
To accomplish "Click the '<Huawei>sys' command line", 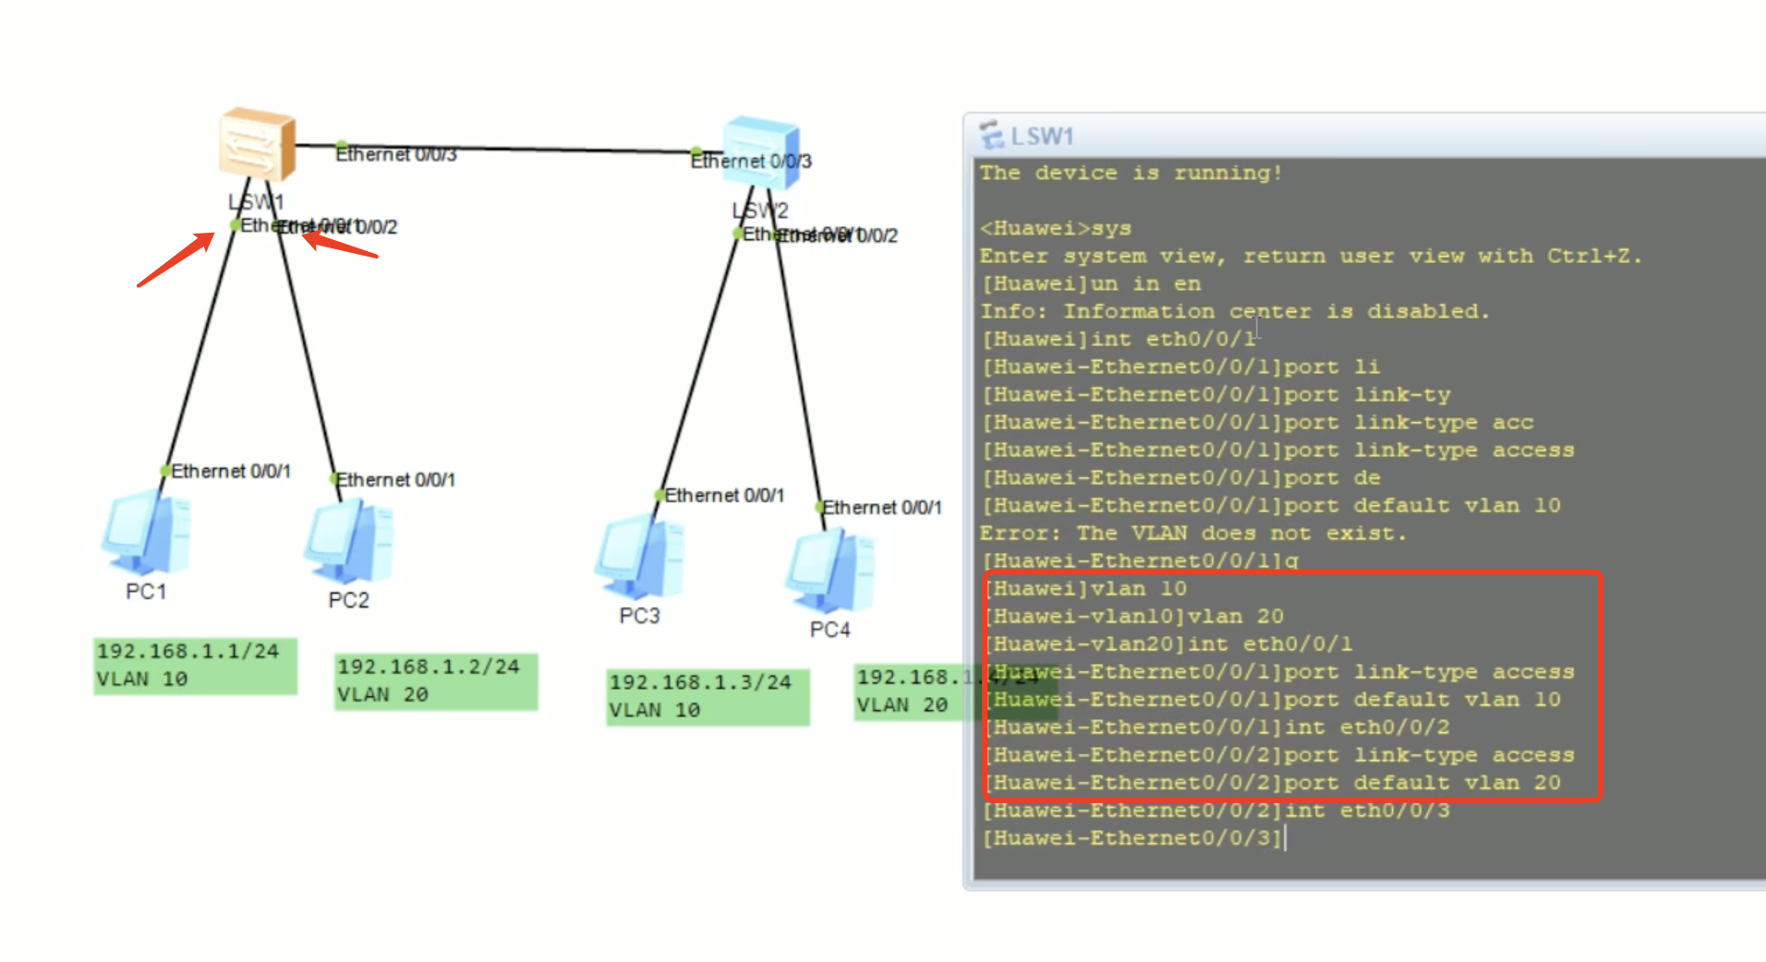I will pyautogui.click(x=1055, y=229).
